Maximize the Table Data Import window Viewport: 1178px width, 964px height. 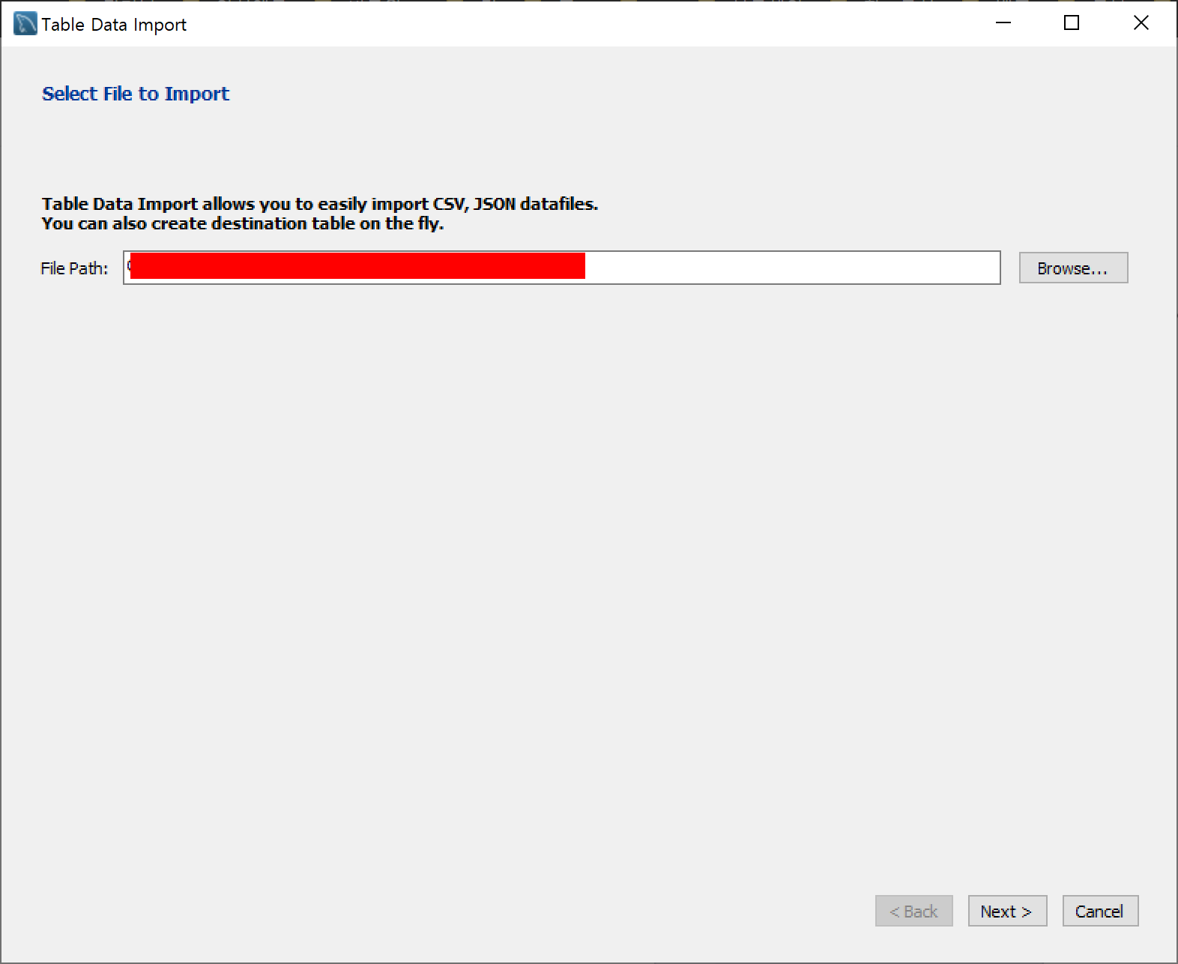pyautogui.click(x=1071, y=22)
